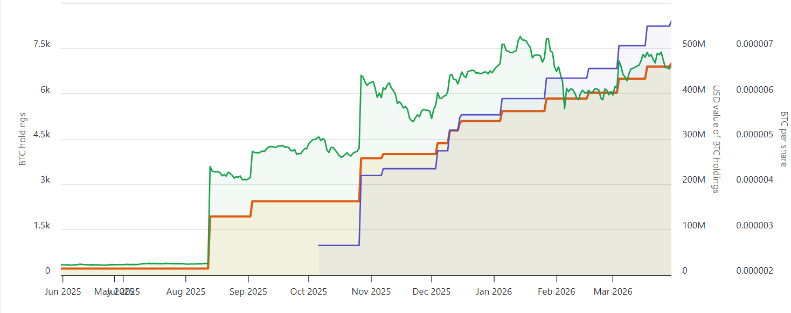Click the 100M USD axis tick
The width and height of the screenshot is (791, 313).
click(694, 226)
